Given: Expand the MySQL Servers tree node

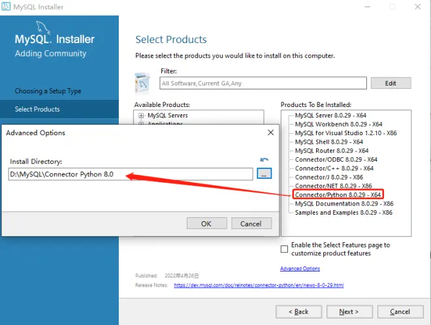Looking at the screenshot, I should pyautogui.click(x=141, y=116).
